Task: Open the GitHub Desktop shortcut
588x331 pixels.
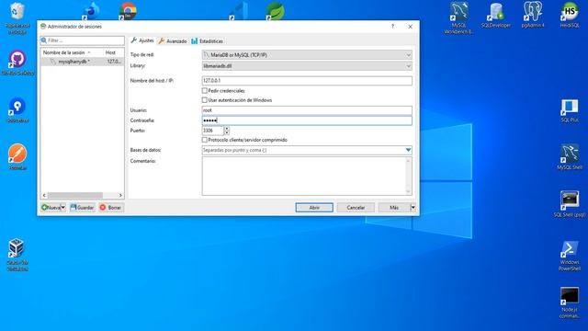Action: [x=17, y=63]
